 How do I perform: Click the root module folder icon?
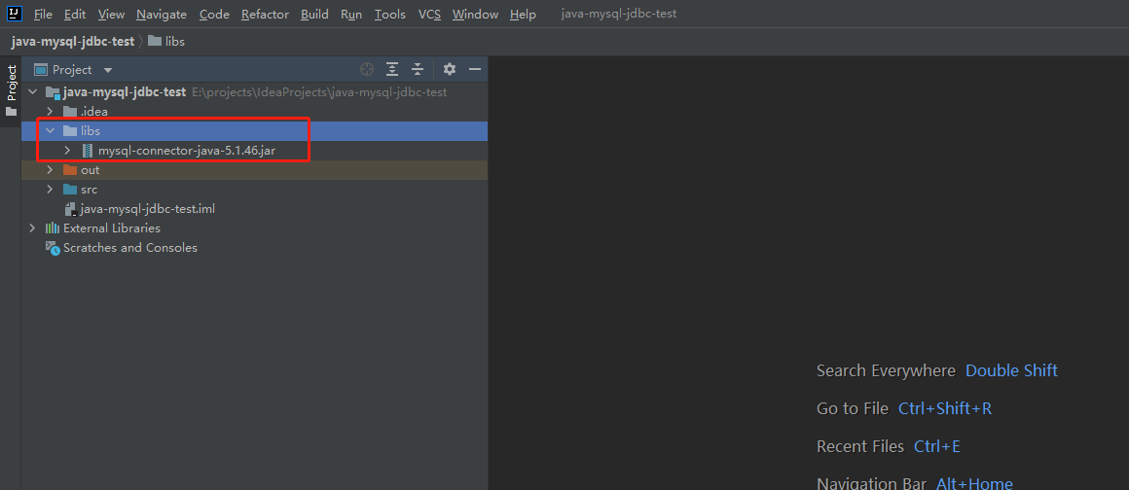tap(53, 92)
